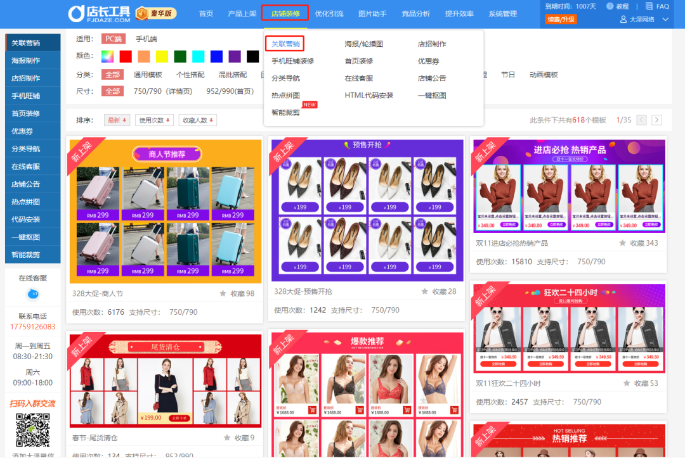The image size is (685, 458).
Task: Open the 图片助手 menu
Action: point(372,13)
